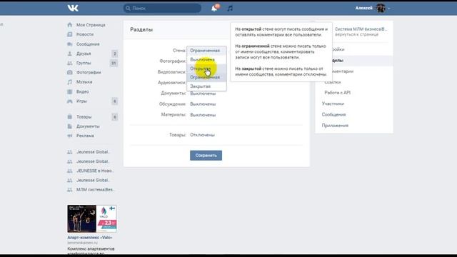
Task: Go to Моя Страница
Action: (91, 25)
